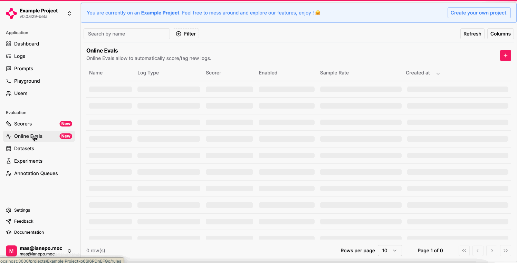This screenshot has height=263, width=517.
Task: Add a new online eval with plus button
Action: tap(506, 55)
